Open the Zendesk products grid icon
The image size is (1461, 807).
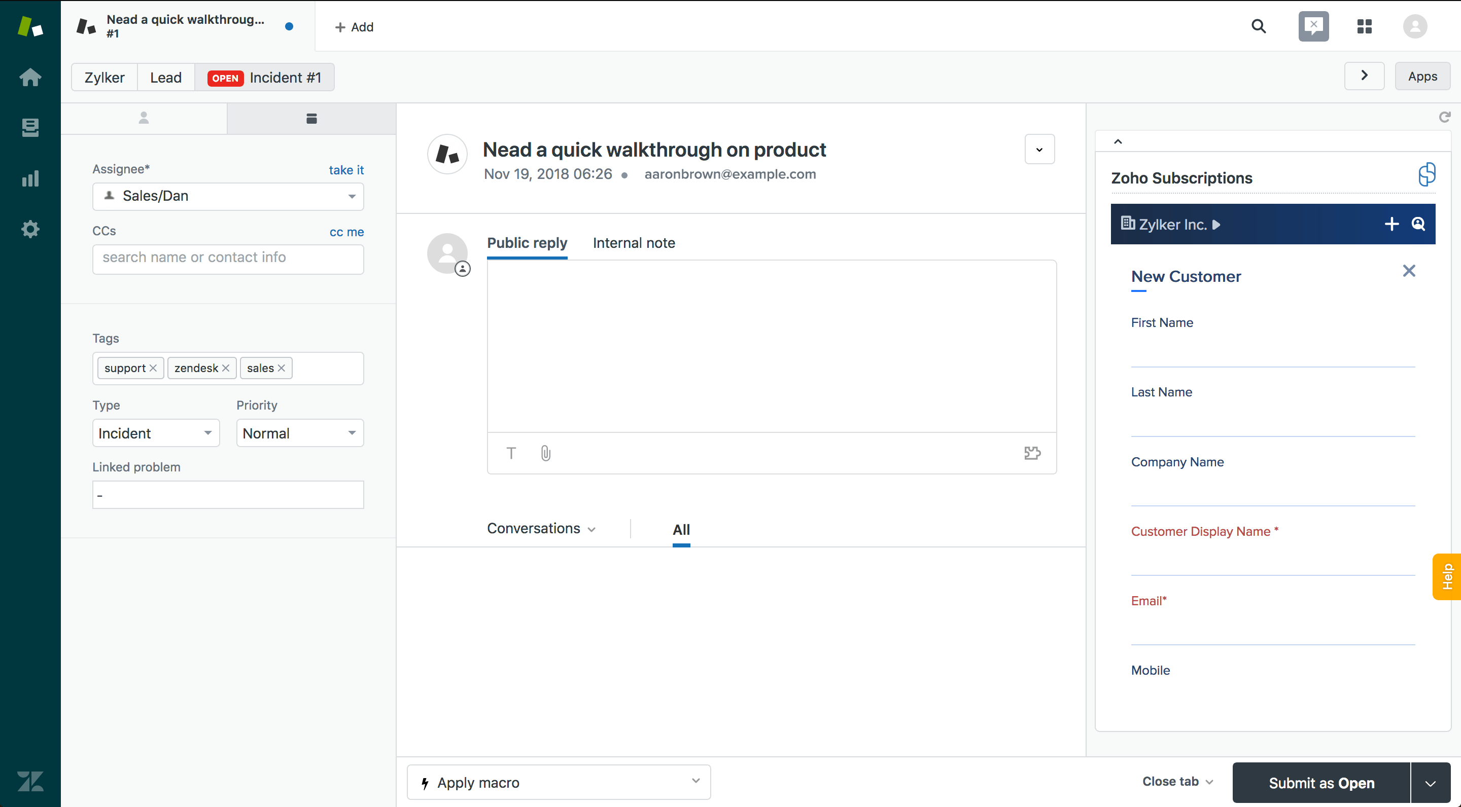[1364, 26]
